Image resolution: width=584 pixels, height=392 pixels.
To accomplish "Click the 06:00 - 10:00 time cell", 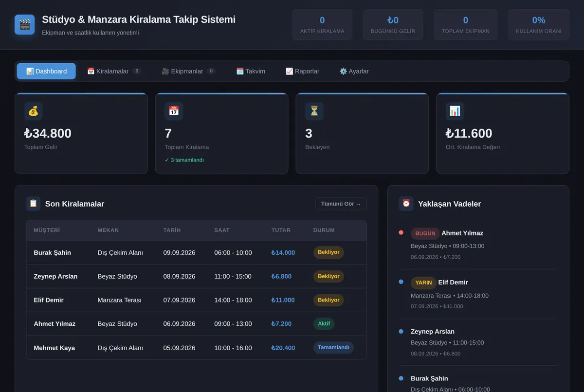I will coord(233,253).
